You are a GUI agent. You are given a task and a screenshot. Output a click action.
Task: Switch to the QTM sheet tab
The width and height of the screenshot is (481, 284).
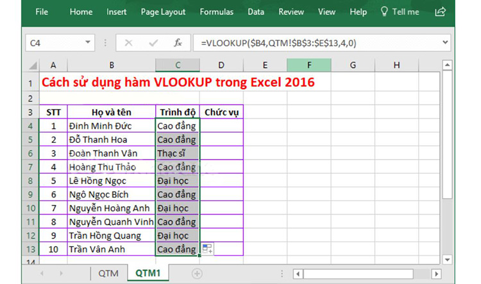pos(108,273)
